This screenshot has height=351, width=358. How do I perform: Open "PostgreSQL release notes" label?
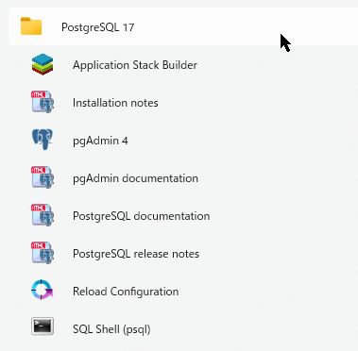136,254
